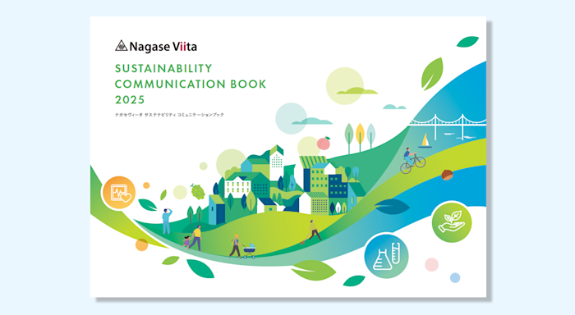Click the green hand holding plant icon
Viewport: 575px width, 315px height.
(451, 222)
